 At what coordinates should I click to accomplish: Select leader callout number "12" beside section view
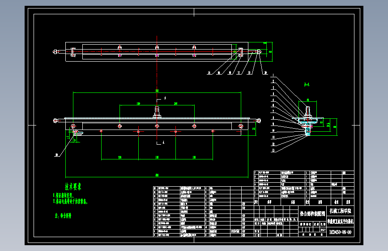[273, 144]
